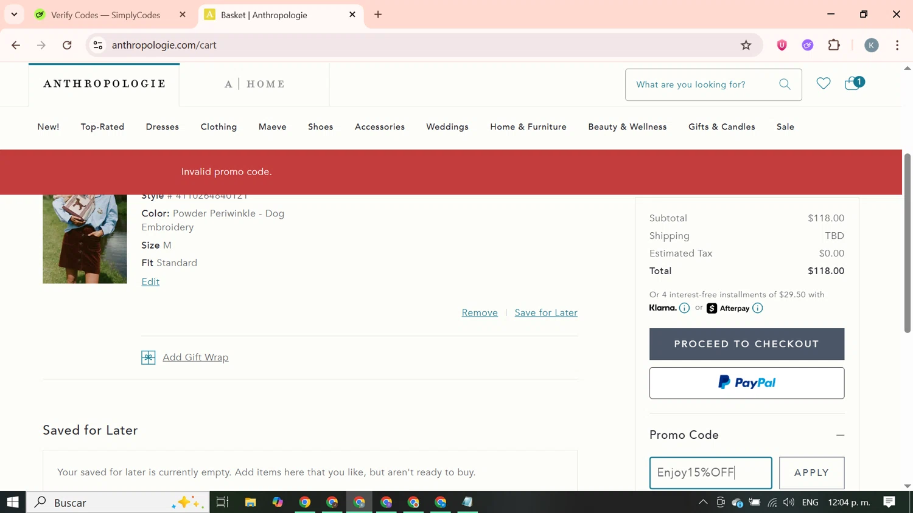Click the Total $118.00 amount
913x513 pixels.
826,271
